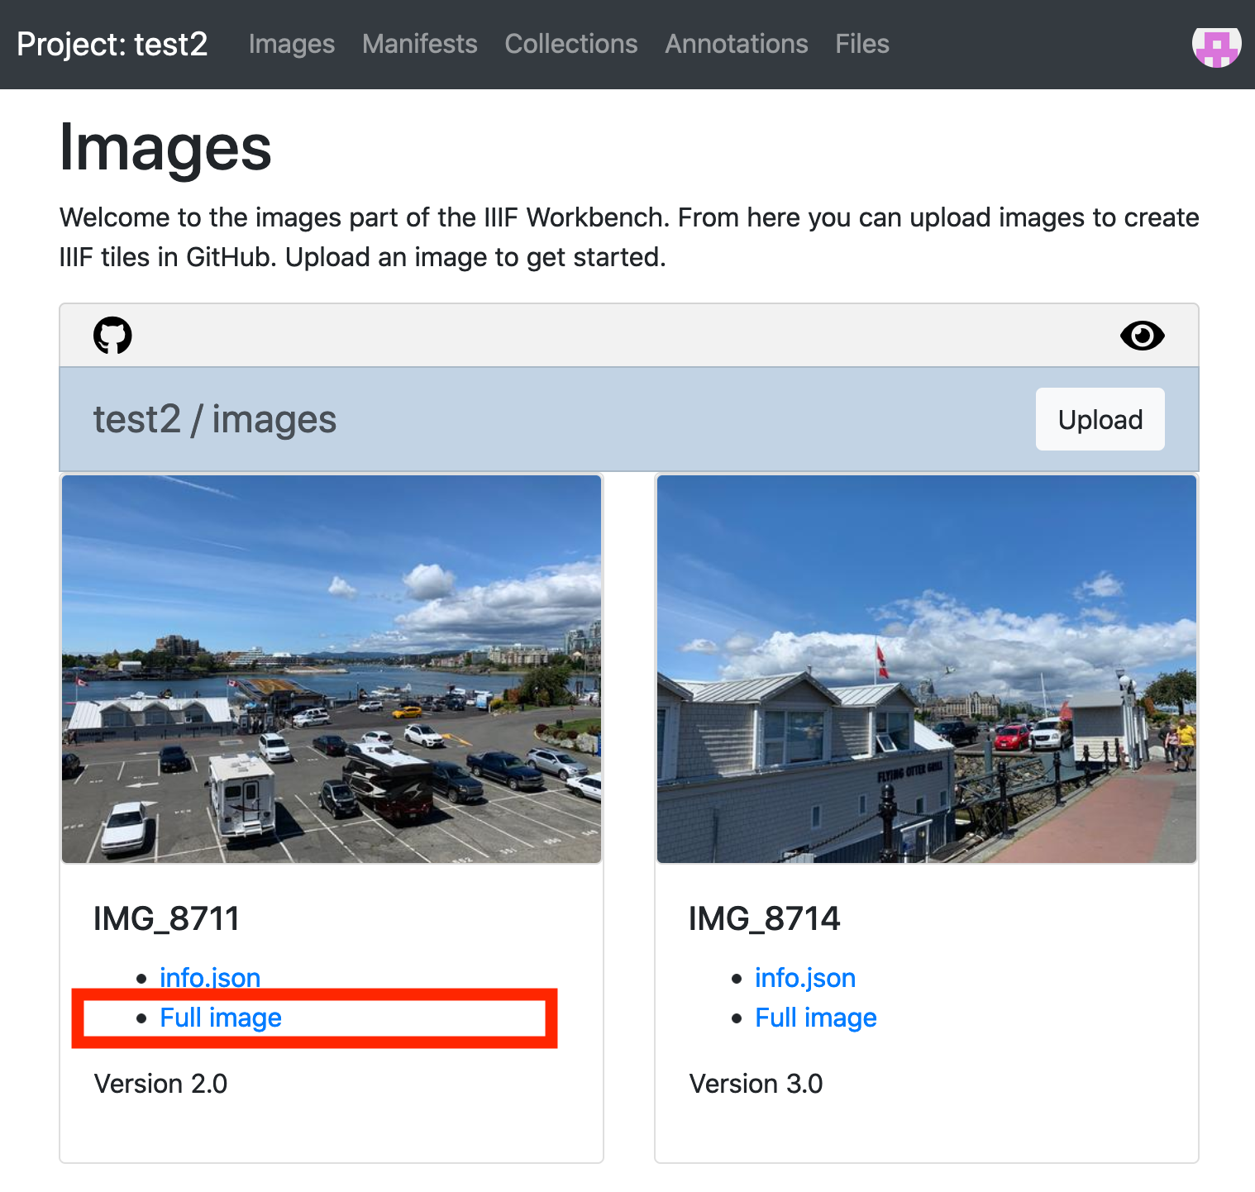Viewport: 1255px width, 1192px height.
Task: Click the IMG_8711 parking lot thumbnail
Action: [x=332, y=669]
